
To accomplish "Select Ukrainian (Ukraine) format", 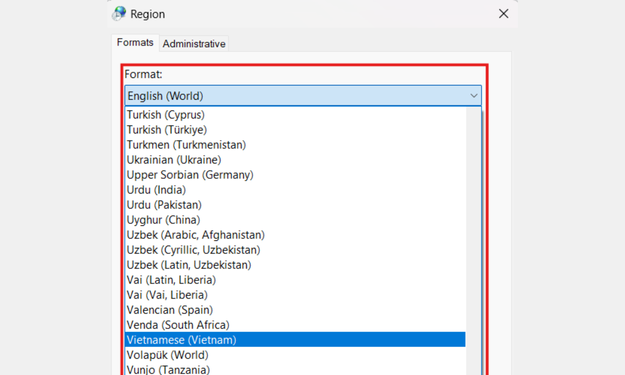I will point(174,160).
